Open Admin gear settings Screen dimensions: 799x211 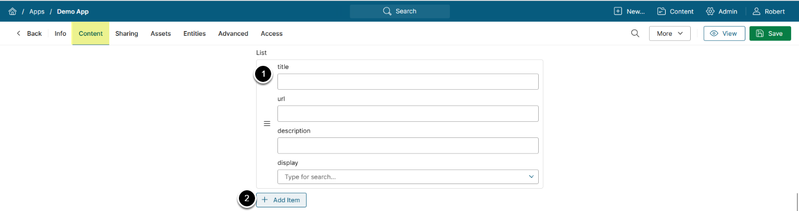[721, 11]
